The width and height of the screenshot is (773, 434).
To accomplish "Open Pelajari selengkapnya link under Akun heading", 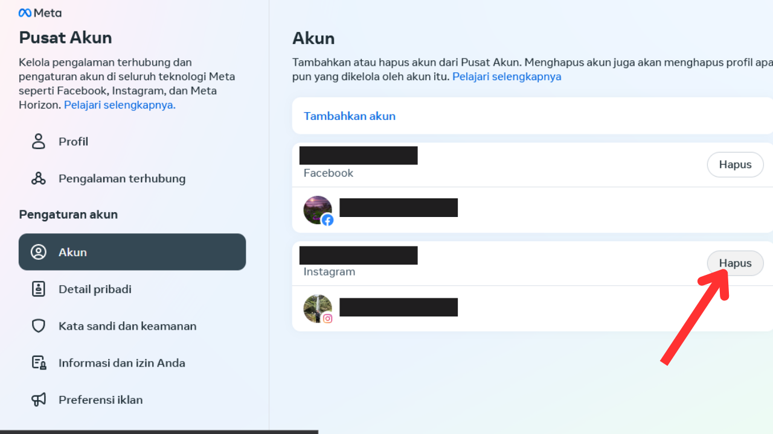I will [507, 77].
